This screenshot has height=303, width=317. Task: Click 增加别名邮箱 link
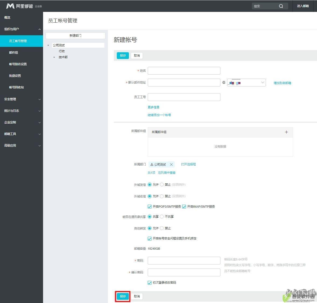coord(282,83)
